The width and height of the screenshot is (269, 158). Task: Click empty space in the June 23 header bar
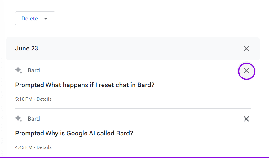(x=137, y=49)
